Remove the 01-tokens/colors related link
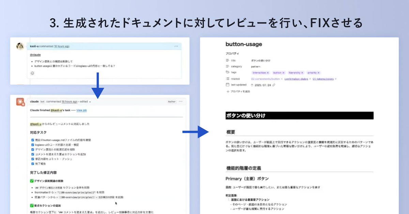409x214 pixels. 336,79
